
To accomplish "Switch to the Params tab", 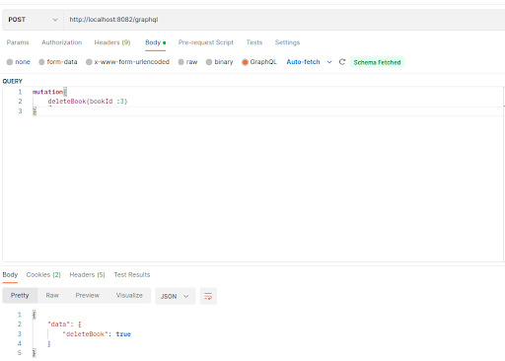I will point(18,42).
